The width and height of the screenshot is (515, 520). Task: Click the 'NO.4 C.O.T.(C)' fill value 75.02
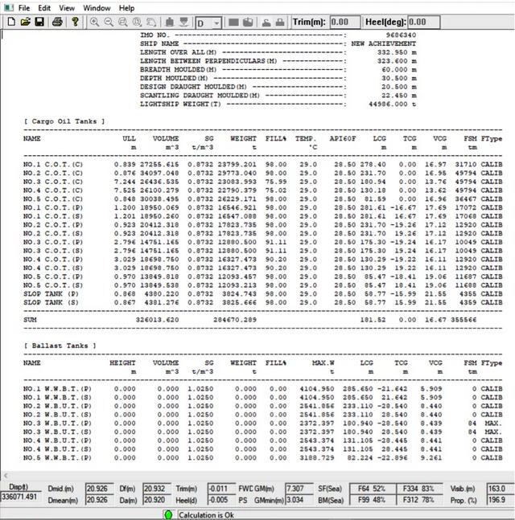[276, 190]
